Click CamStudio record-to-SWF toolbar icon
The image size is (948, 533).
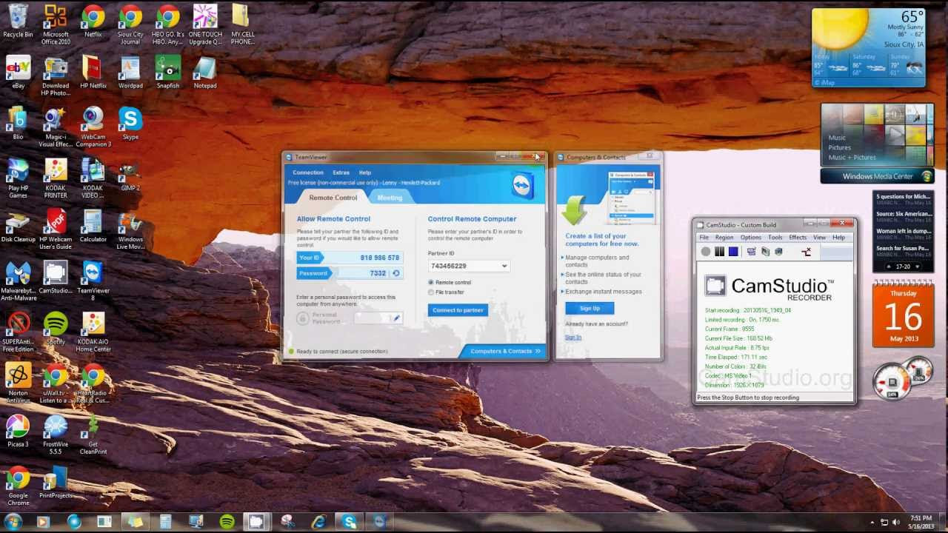coord(778,252)
